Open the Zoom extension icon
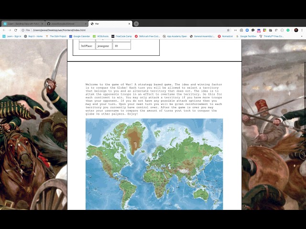306x229 pixels. tap(247, 30)
